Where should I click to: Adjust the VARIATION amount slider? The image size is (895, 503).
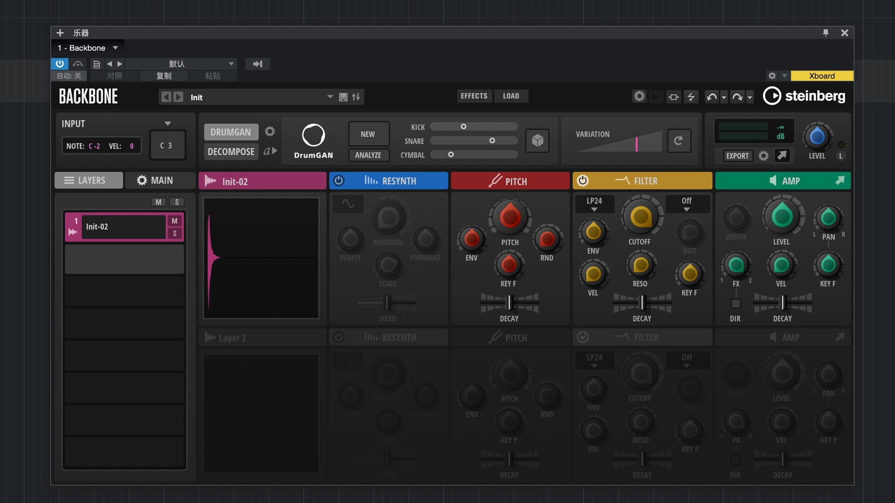(619, 142)
